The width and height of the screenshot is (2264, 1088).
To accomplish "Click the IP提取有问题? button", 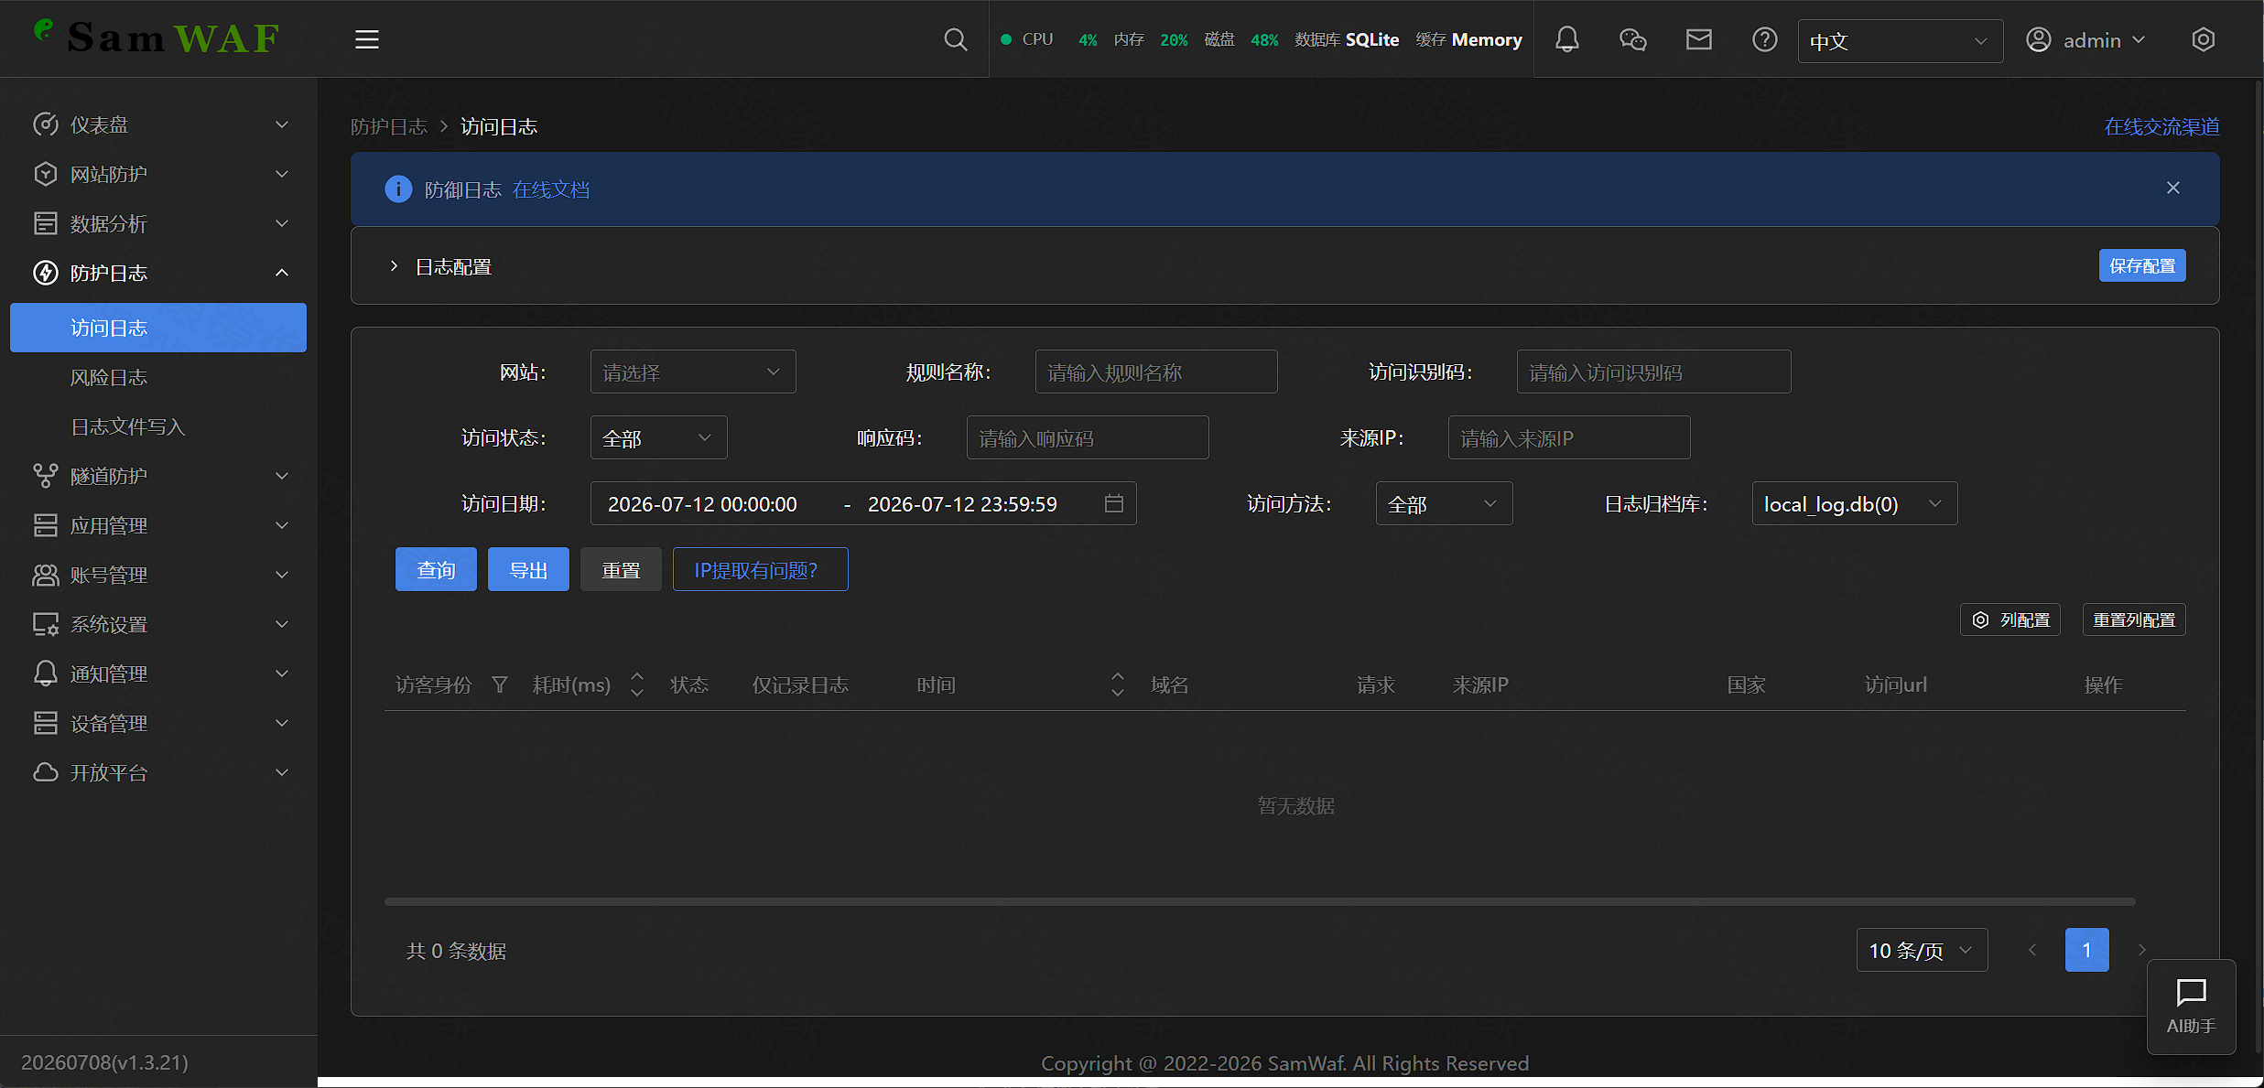I will (x=760, y=569).
